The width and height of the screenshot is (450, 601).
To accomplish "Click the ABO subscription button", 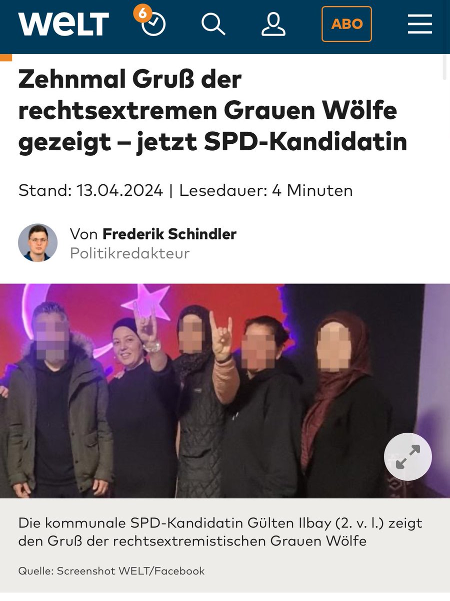I will [346, 24].
